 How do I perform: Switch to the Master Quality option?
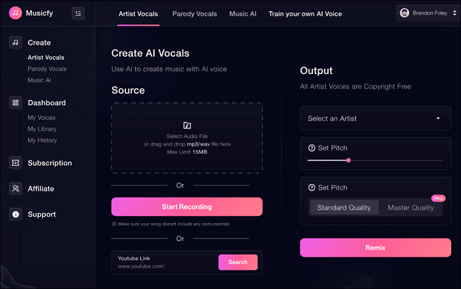click(x=410, y=207)
